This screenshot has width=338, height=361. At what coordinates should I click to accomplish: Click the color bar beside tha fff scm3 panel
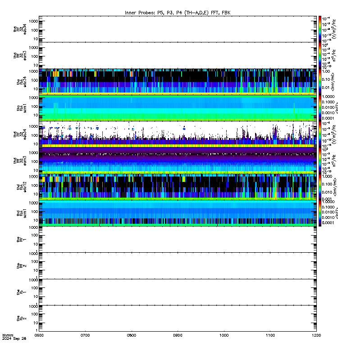coord(320,56)
